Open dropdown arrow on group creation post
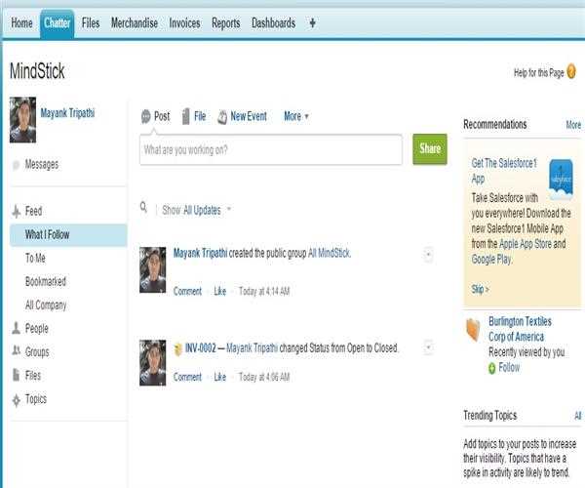This screenshot has width=585, height=488. pyautogui.click(x=429, y=255)
